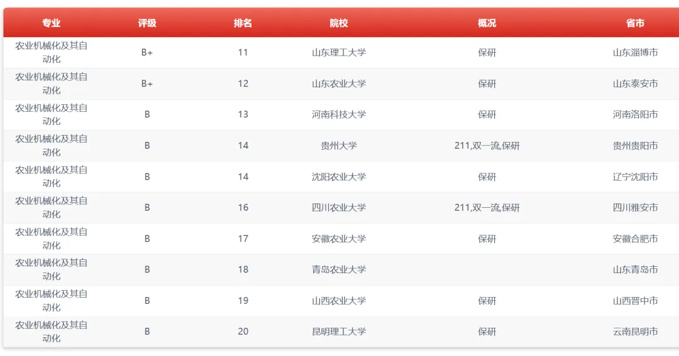Click rank 14 in the 沈阳农业大学 row
Image resolution: width=679 pixels, height=356 pixels.
[243, 176]
